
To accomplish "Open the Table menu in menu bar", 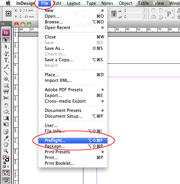I will click(143, 3).
